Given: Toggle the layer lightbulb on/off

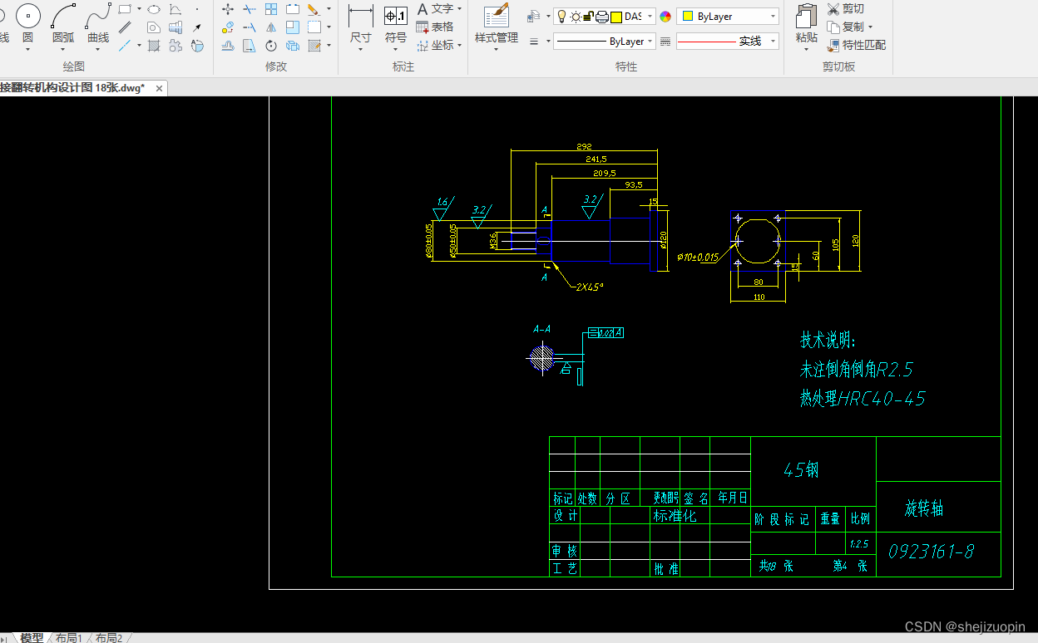Looking at the screenshot, I should coord(561,16).
